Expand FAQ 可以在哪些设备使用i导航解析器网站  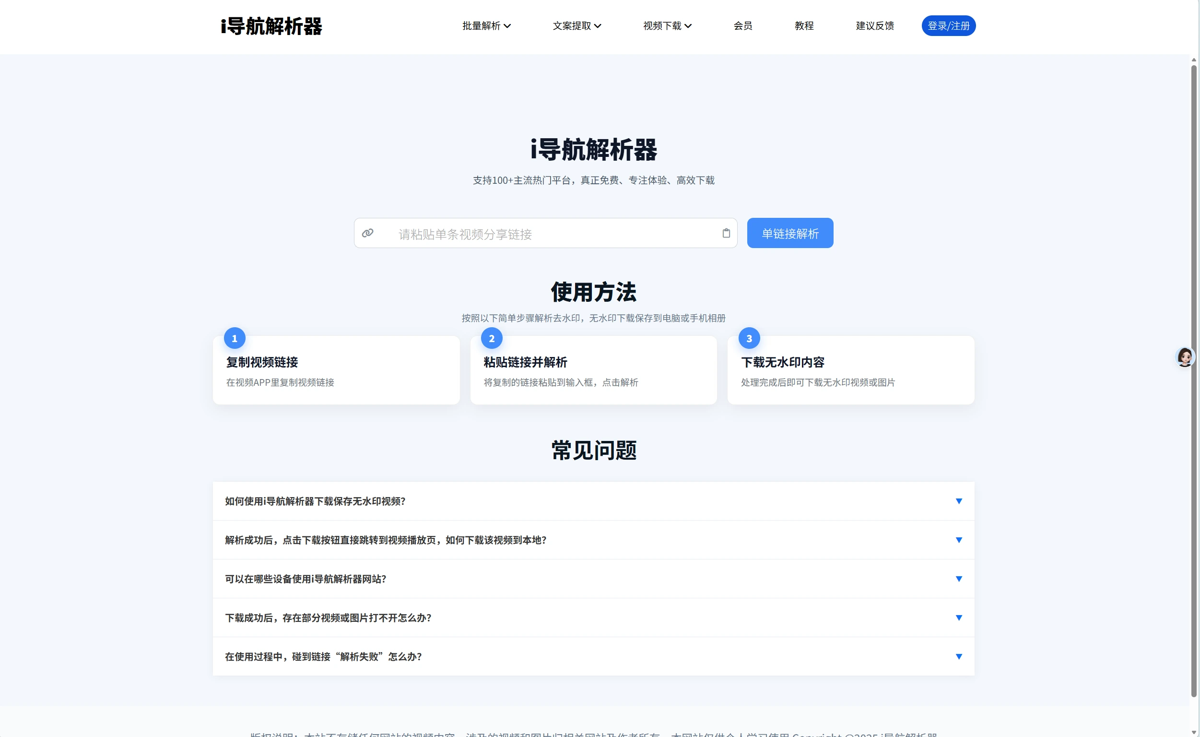coord(593,579)
